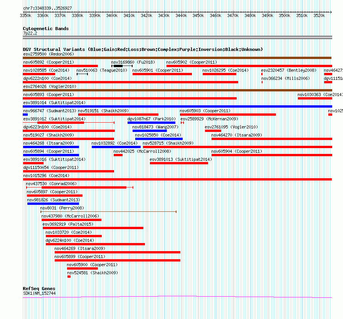Select the black nsv3169860 unknown variant glyph
The width and height of the screenshot is (343, 319).
pos(122,66)
